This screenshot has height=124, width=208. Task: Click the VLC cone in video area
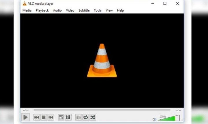[x=102, y=60]
